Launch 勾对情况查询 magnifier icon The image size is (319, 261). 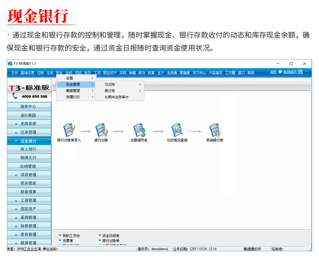pos(177,130)
